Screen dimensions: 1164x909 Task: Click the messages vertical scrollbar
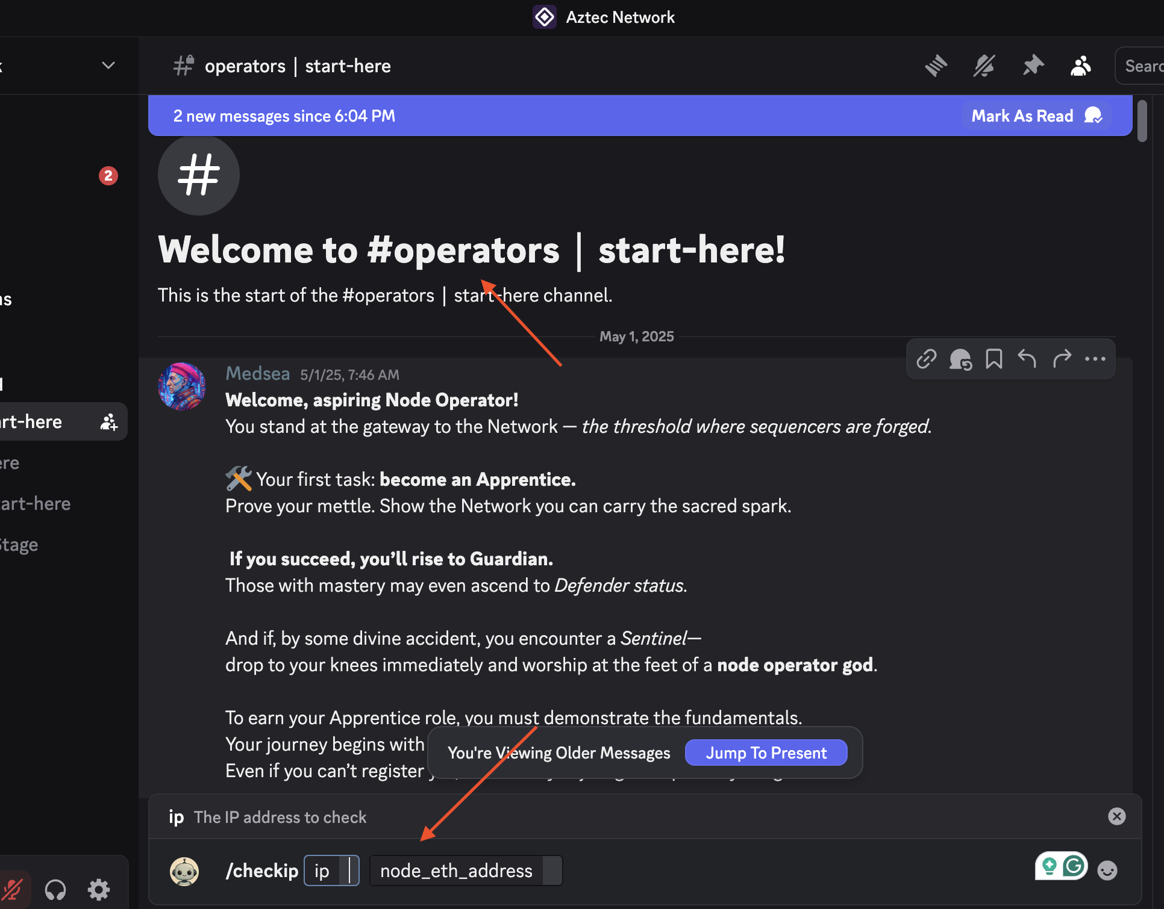tap(1142, 121)
